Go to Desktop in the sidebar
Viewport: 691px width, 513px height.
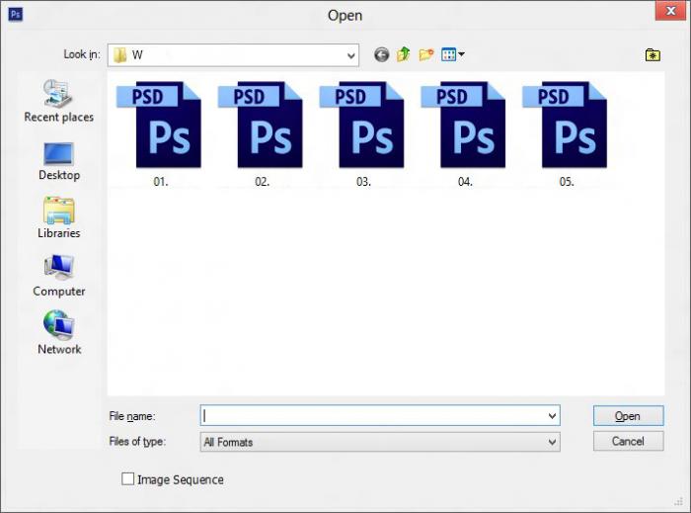[59, 161]
